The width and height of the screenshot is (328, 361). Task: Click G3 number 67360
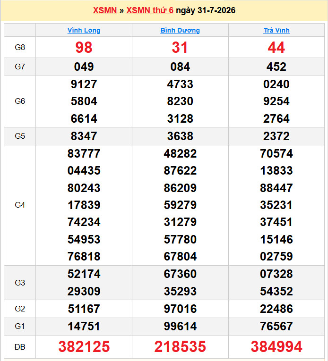180,274
